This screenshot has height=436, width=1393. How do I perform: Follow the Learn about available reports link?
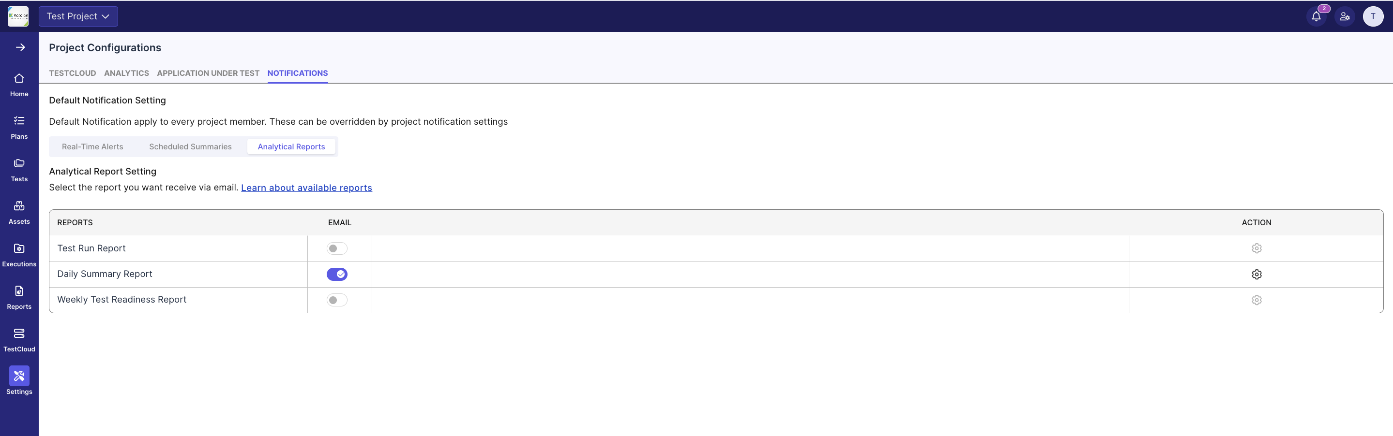(x=306, y=188)
